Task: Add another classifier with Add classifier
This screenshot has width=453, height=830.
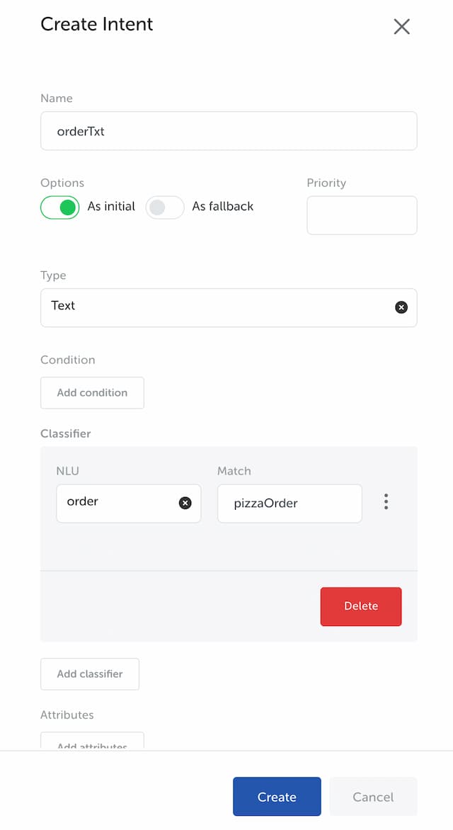Action: pos(90,674)
